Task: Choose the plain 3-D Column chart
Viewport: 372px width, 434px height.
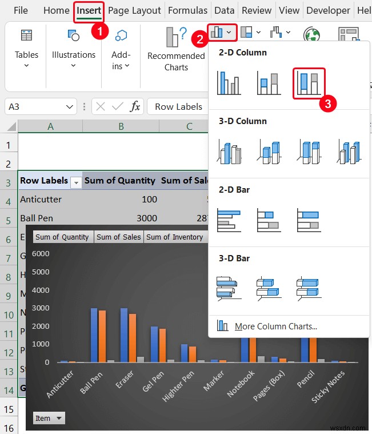Action: 349,152
